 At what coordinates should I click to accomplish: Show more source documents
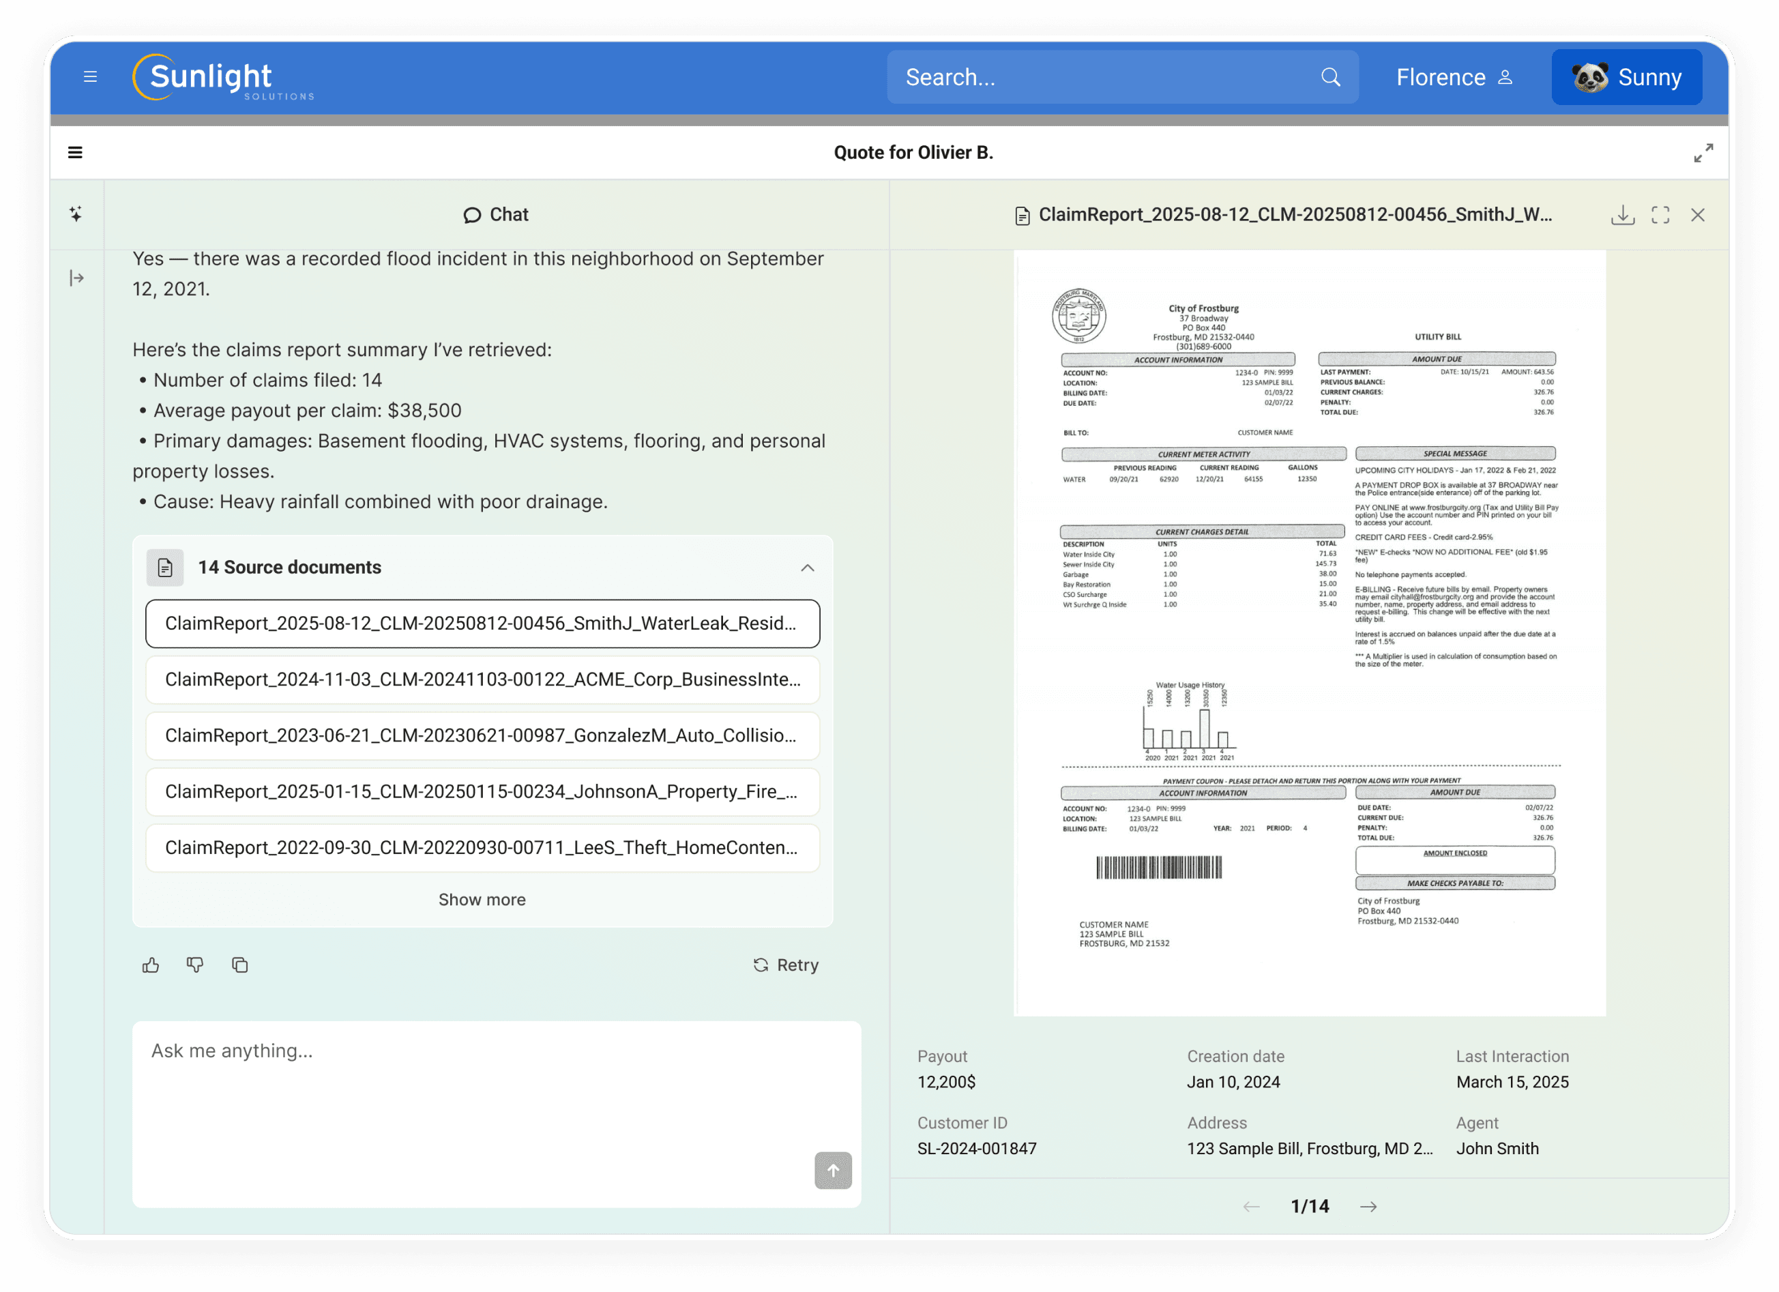482,900
